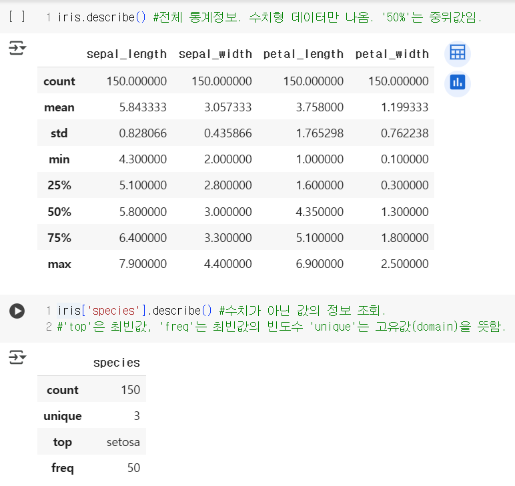Select the petal_length column header
This screenshot has height=486, width=515.
(303, 54)
